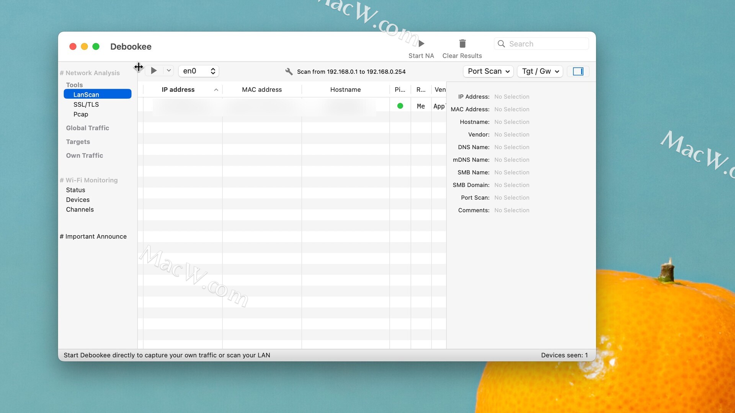Click the Clear Results trash icon

click(462, 44)
